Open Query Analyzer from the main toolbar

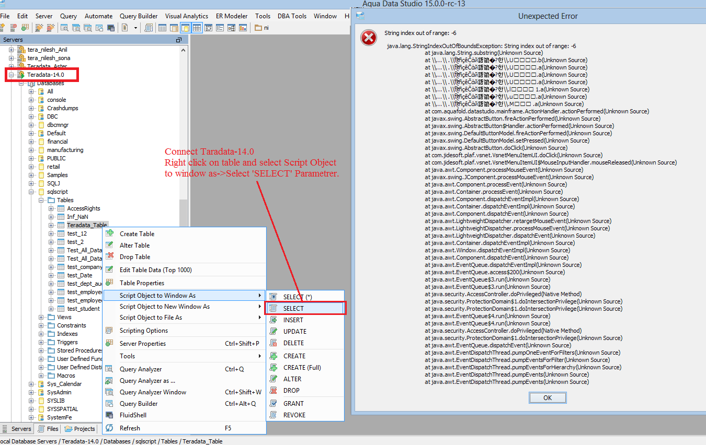point(64,28)
